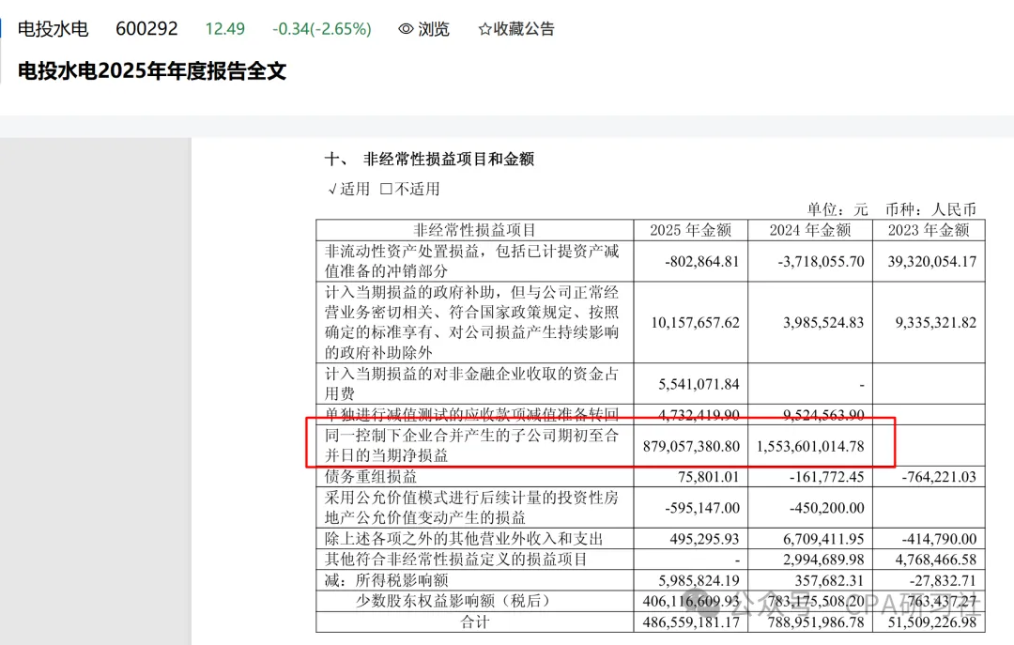Select the row label 减：所得税影响额

coord(386,580)
